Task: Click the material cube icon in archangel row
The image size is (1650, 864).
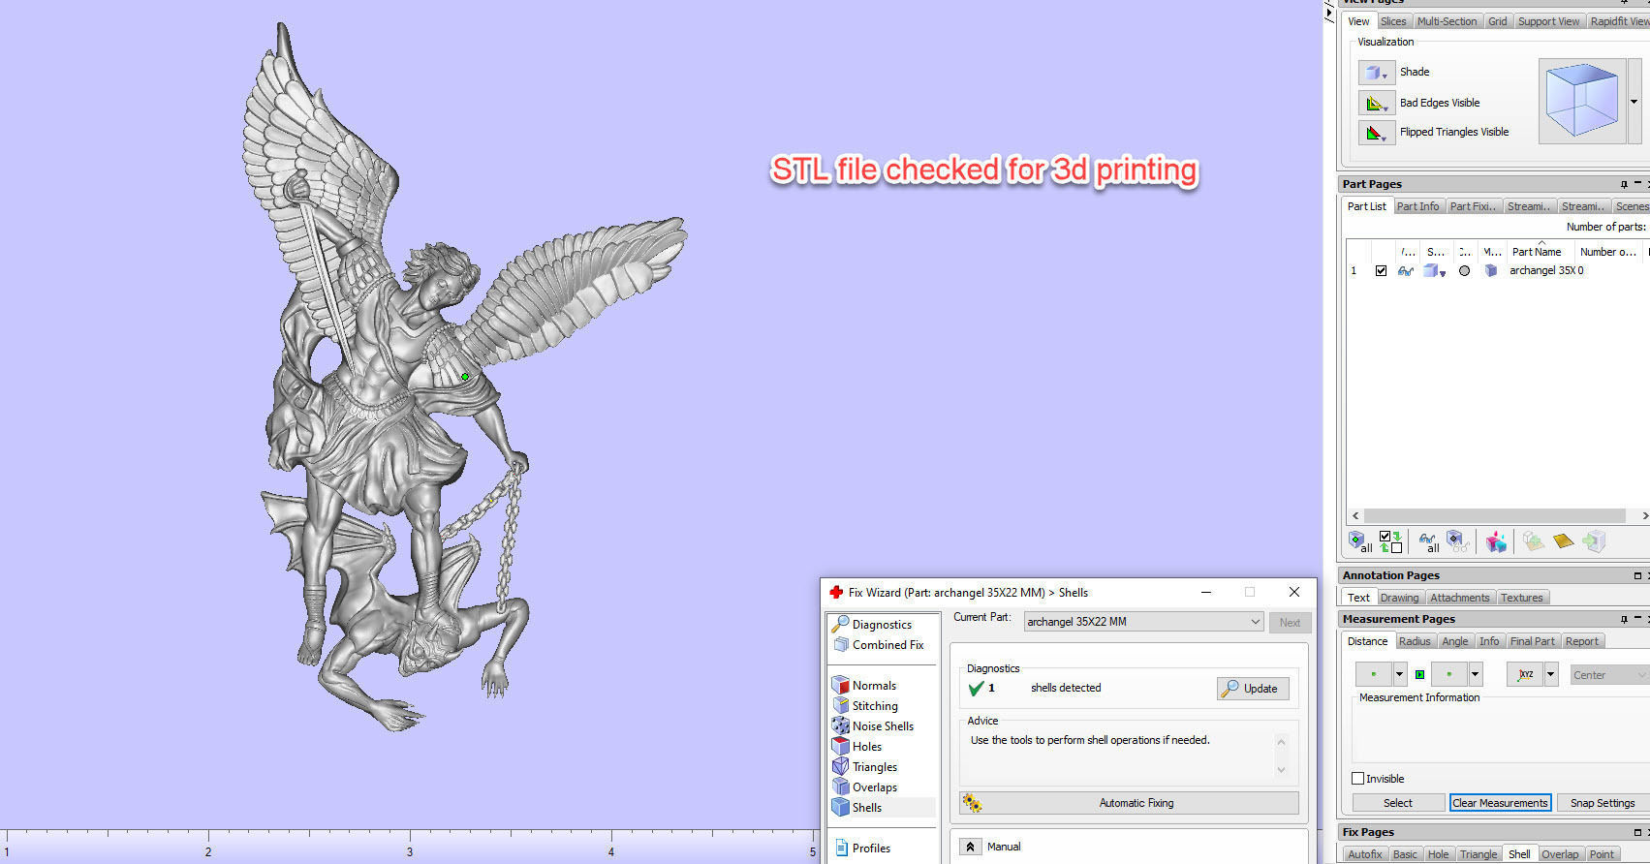Action: coord(1490,271)
